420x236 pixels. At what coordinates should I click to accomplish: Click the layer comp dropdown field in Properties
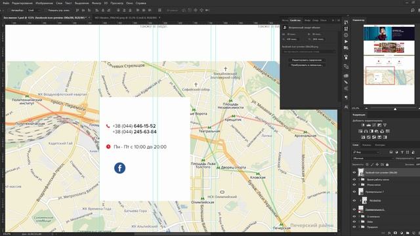click(x=309, y=52)
